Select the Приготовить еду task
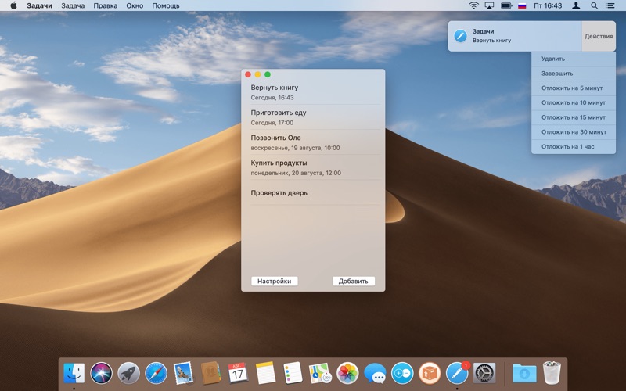The image size is (626, 391). (313, 117)
